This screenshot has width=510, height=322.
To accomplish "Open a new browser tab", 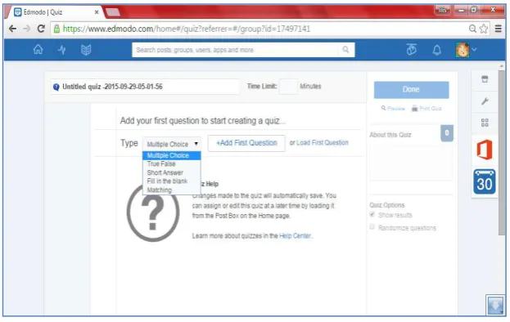I will (113, 12).
